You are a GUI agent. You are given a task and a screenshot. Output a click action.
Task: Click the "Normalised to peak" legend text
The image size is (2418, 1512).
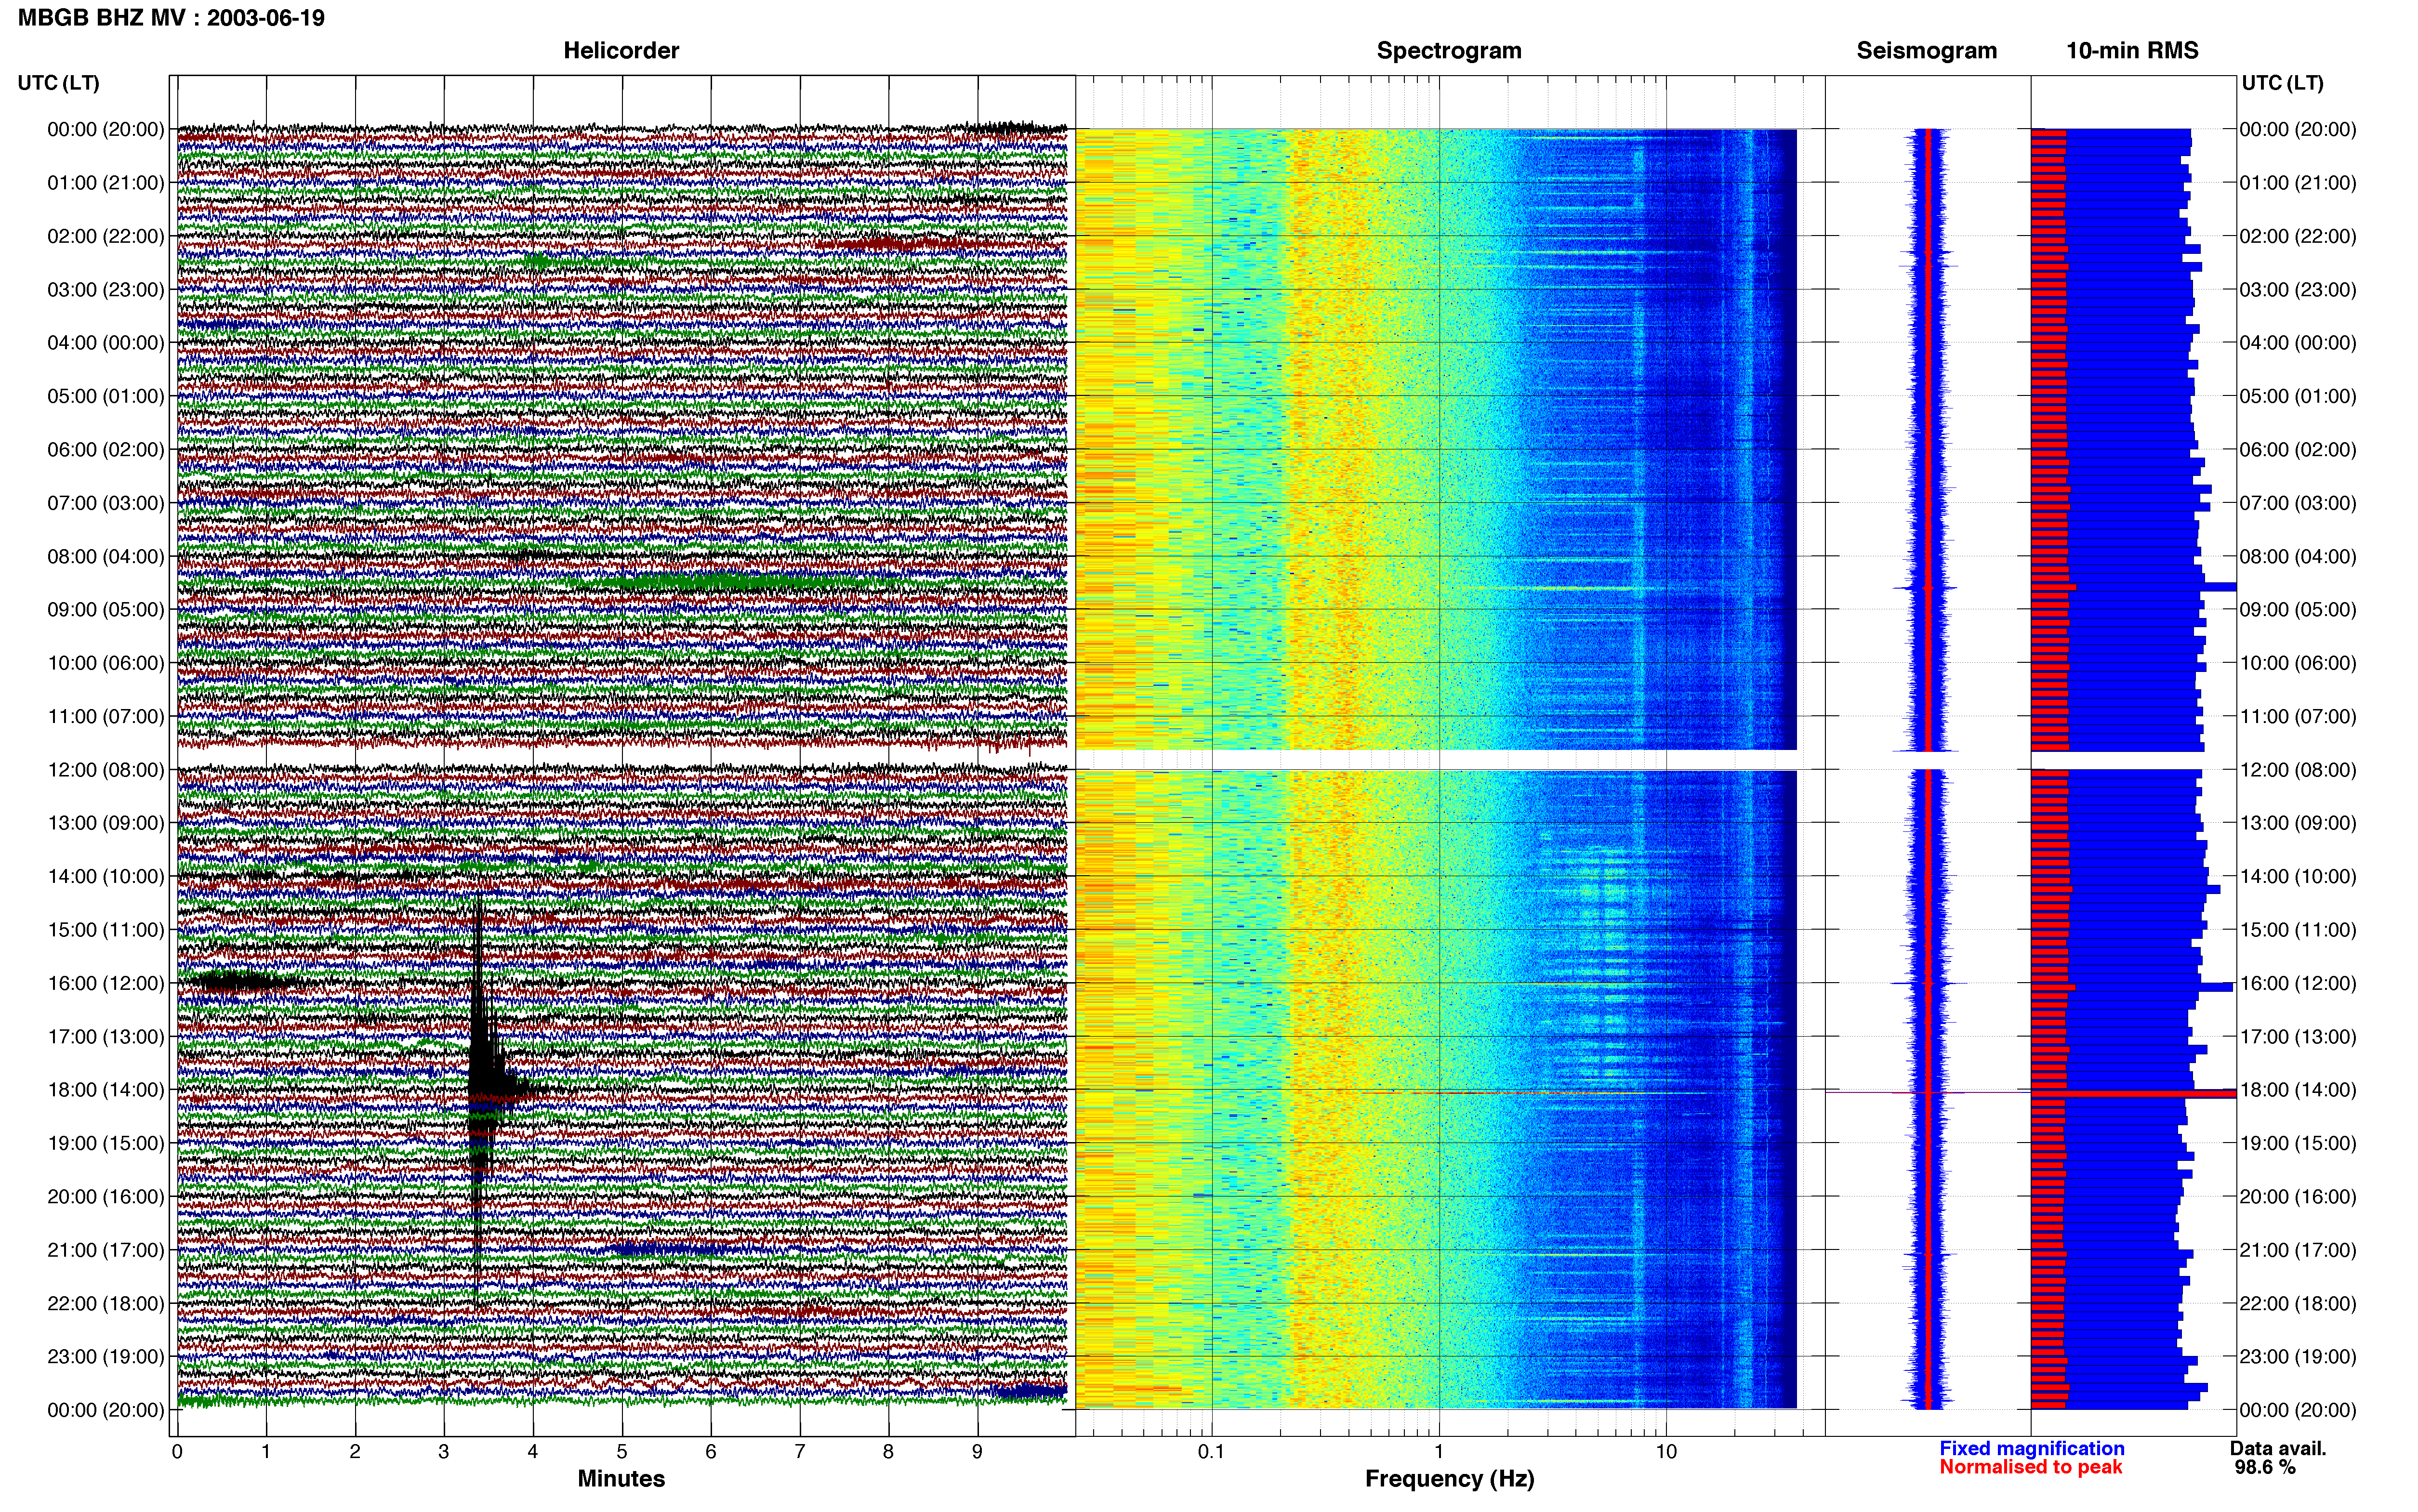coord(2030,1467)
